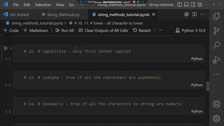The image size is (224, 126).
Task: Restart the notebook kernel
Action: [x=142, y=30]
